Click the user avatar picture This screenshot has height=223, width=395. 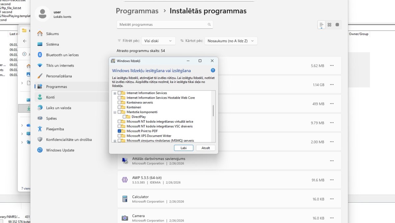pyautogui.click(x=42, y=14)
